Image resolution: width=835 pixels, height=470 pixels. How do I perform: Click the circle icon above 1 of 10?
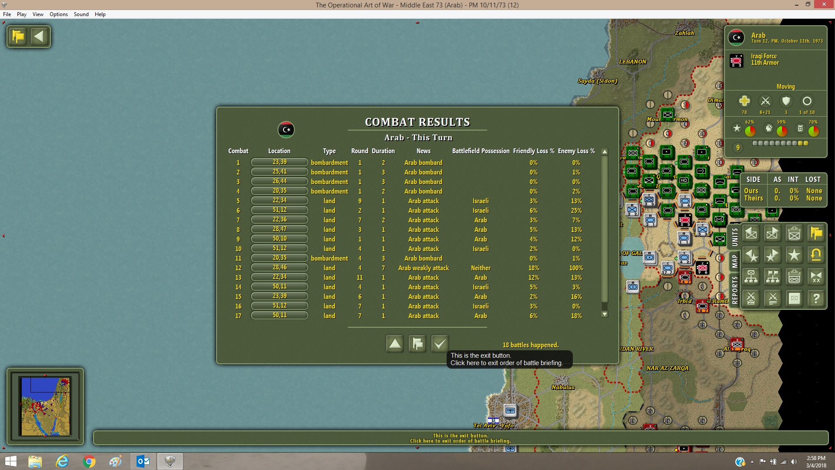(807, 101)
